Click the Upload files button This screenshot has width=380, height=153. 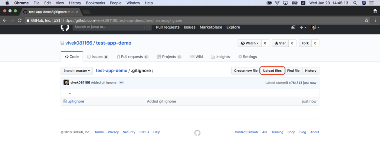tap(272, 71)
